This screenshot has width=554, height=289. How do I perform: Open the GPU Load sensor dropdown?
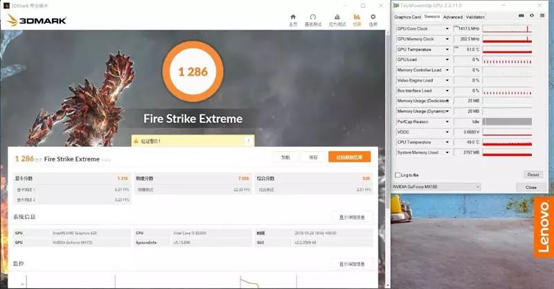click(x=447, y=60)
